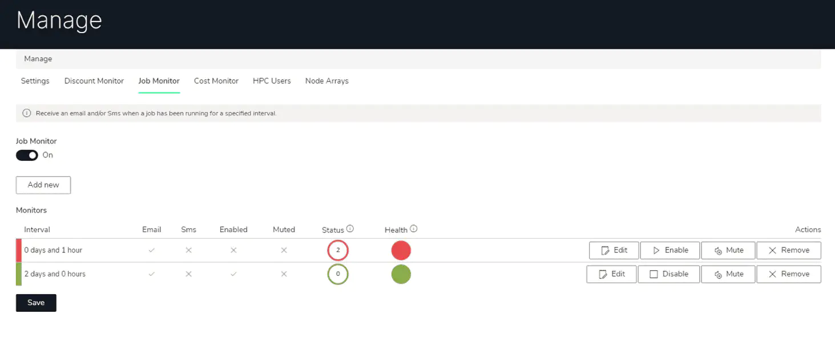Viewport: 835px width, 346px height.
Task: Go to the Discount Monitor tab
Action: (x=94, y=81)
